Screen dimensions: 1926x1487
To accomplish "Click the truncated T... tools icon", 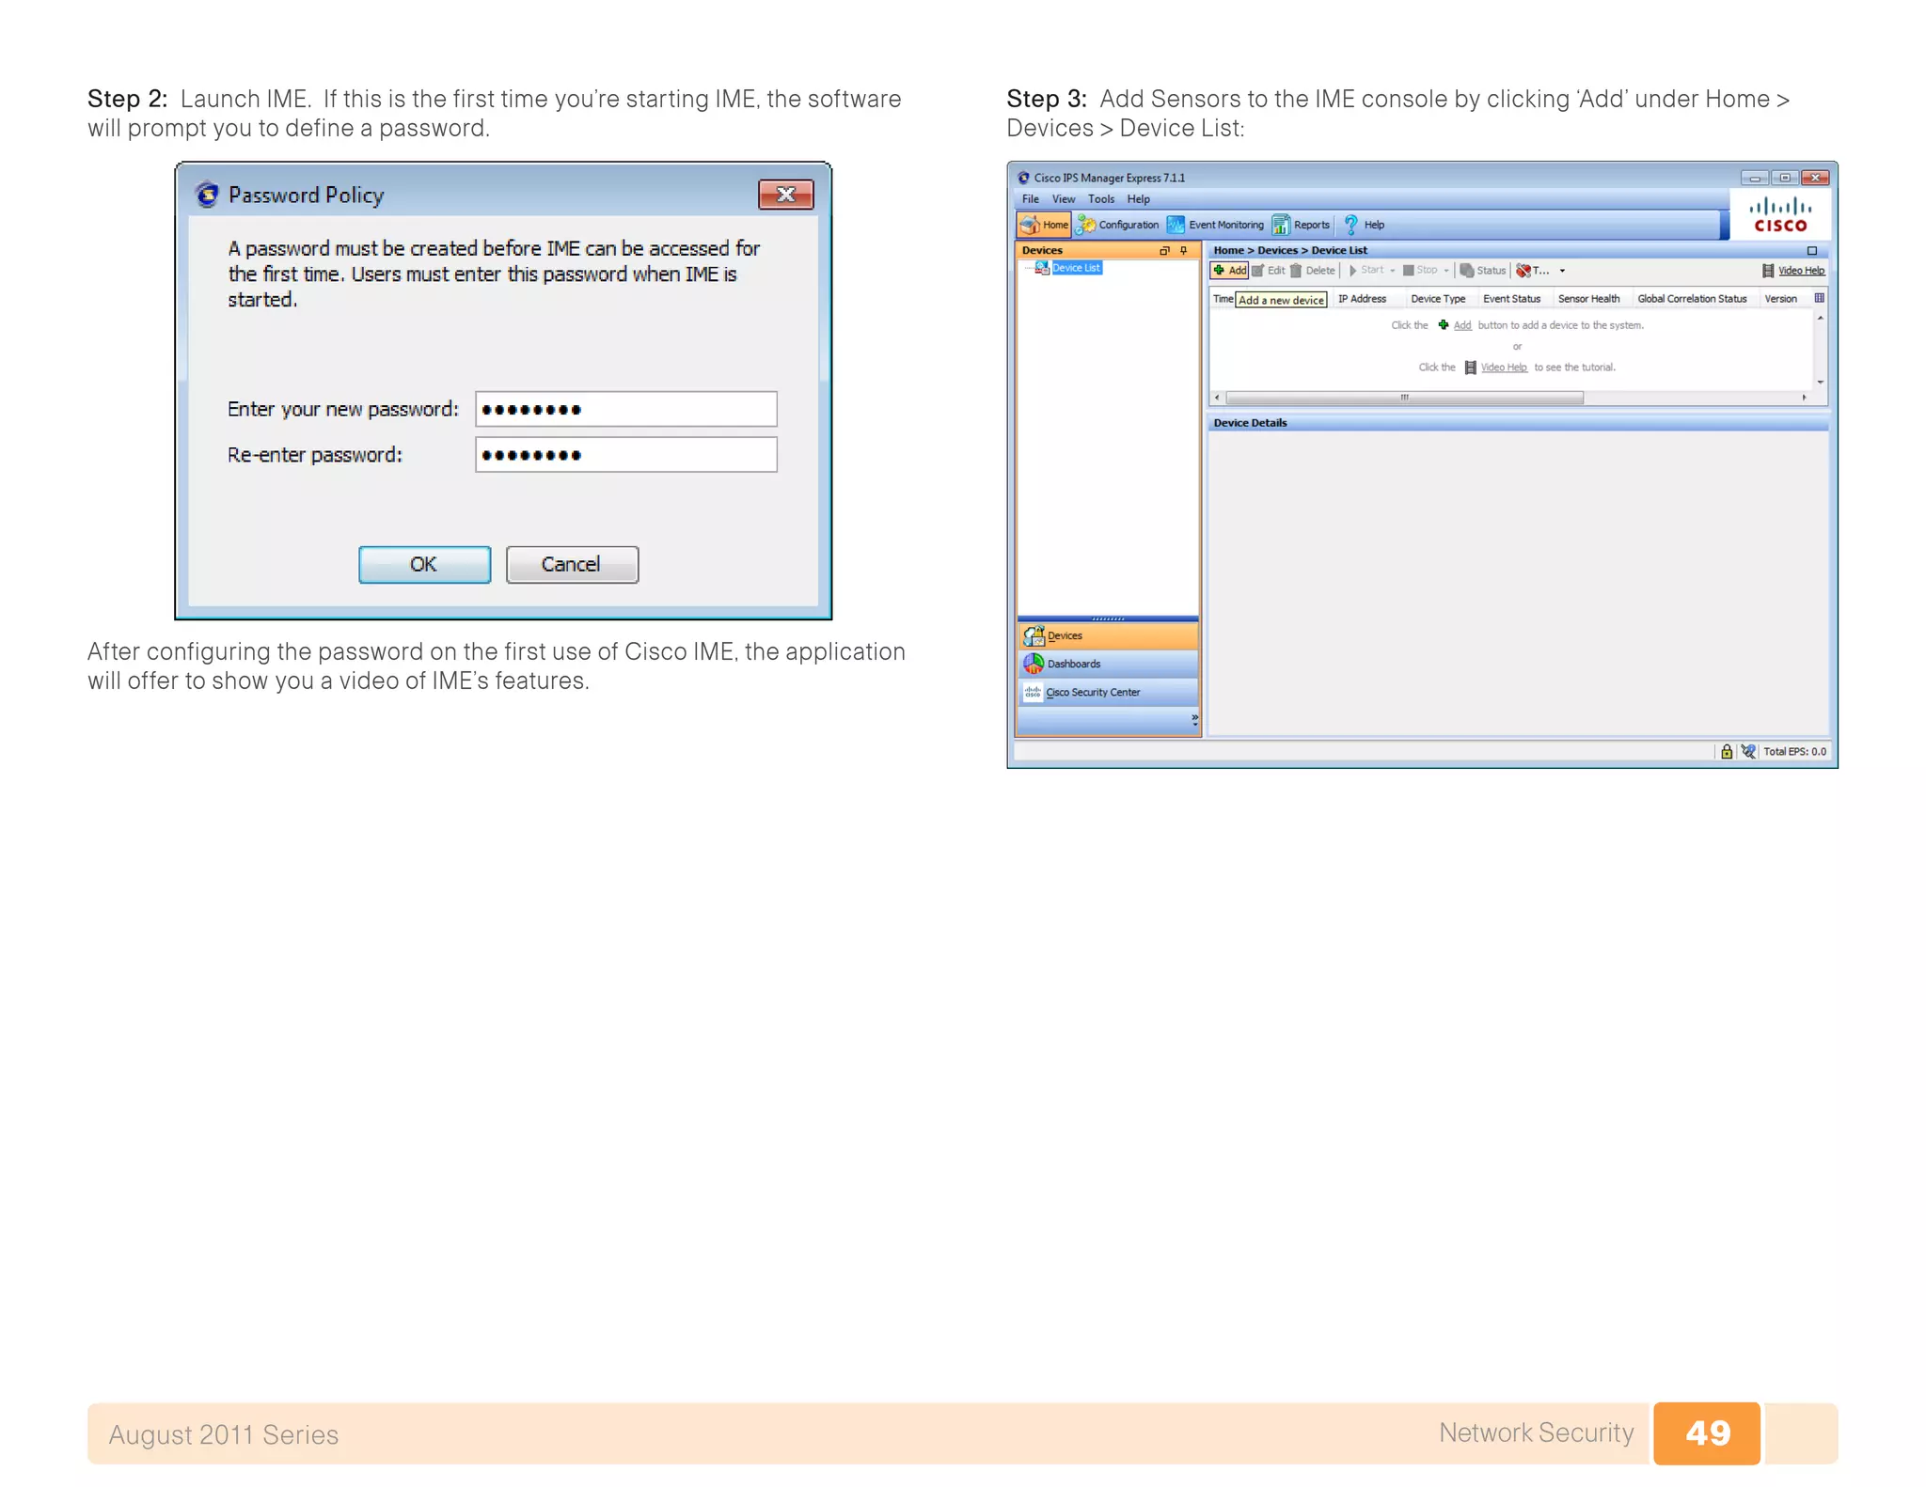I will [1523, 271].
